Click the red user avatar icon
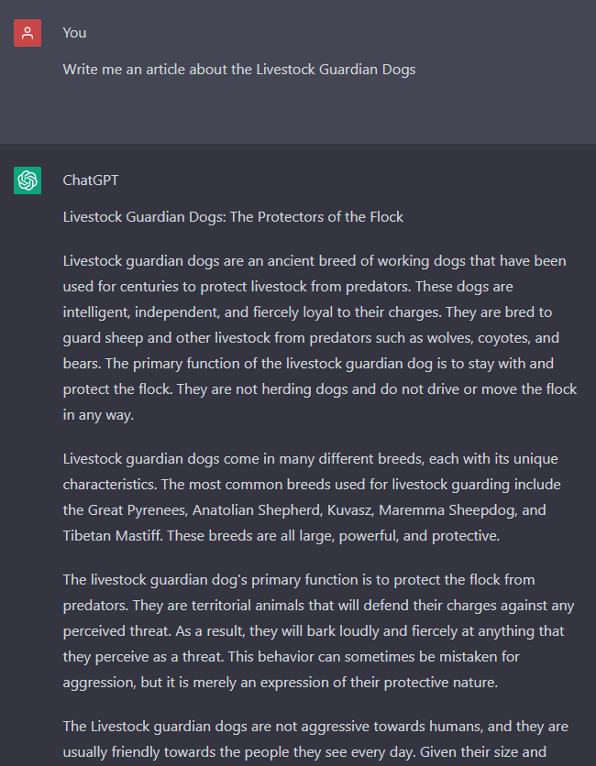 point(28,33)
